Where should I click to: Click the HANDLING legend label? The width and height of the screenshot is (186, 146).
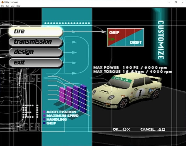coord(57,119)
